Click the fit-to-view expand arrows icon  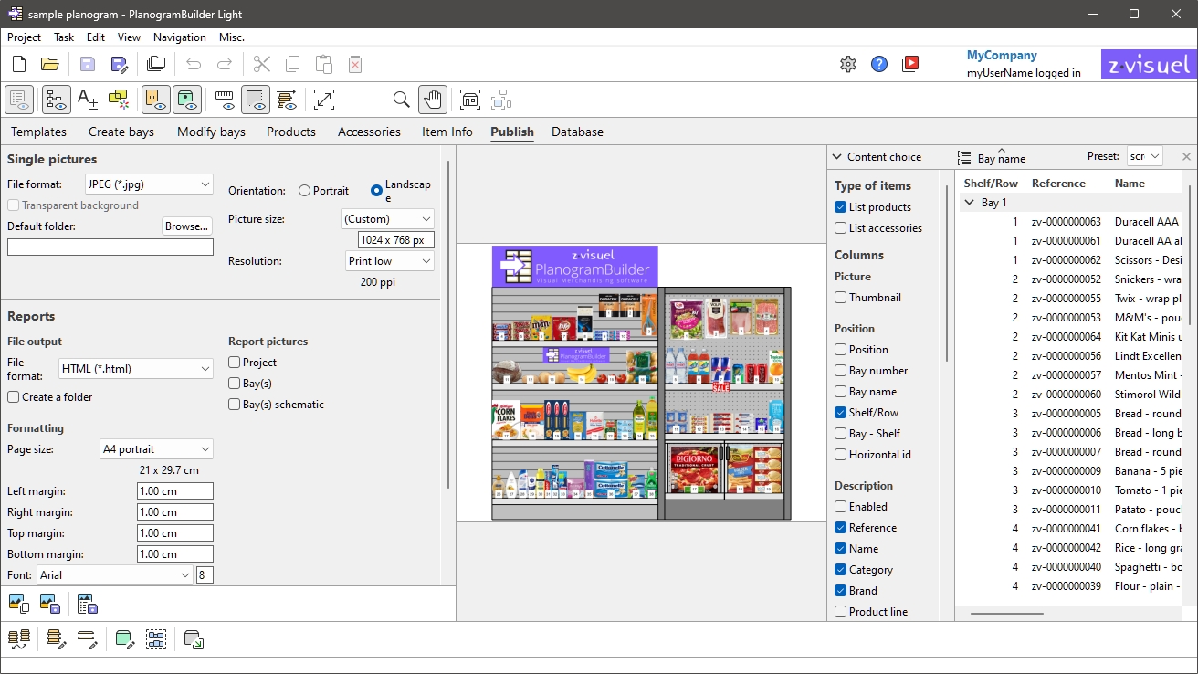pos(324,99)
